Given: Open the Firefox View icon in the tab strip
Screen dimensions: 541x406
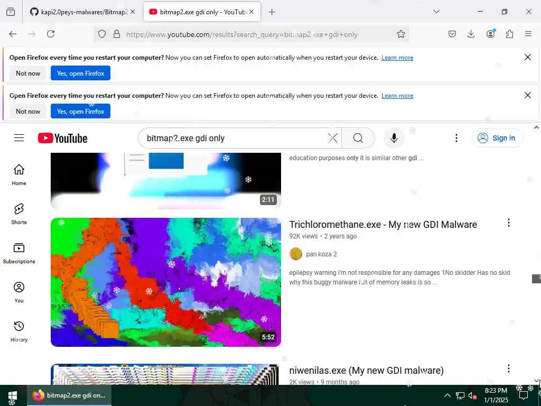Looking at the screenshot, I should pyautogui.click(x=11, y=12).
